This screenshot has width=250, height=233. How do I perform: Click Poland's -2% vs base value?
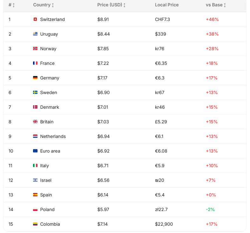click(210, 209)
